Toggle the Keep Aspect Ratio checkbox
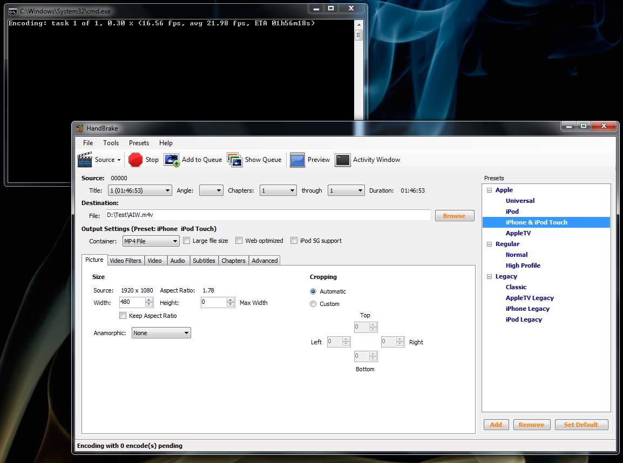 [x=123, y=316]
